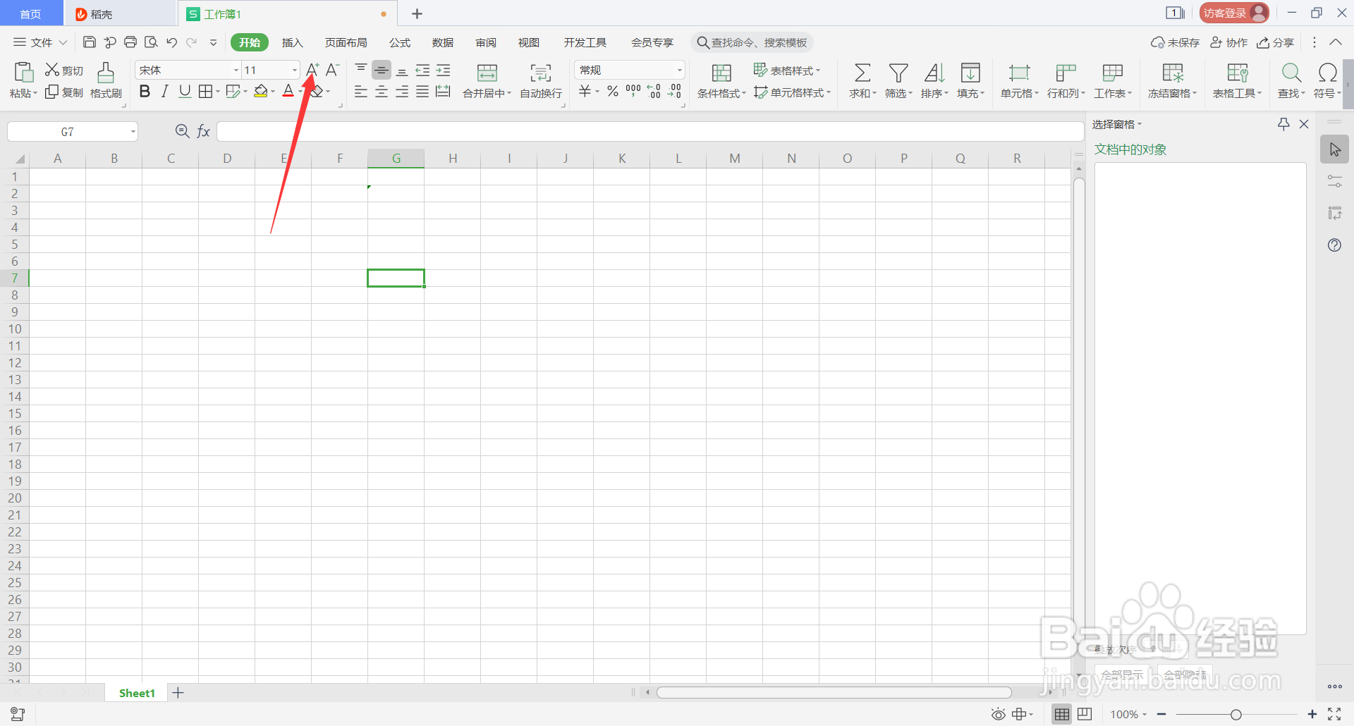Click the Print icon in quick access toolbar
The width and height of the screenshot is (1354, 726).
[x=130, y=42]
